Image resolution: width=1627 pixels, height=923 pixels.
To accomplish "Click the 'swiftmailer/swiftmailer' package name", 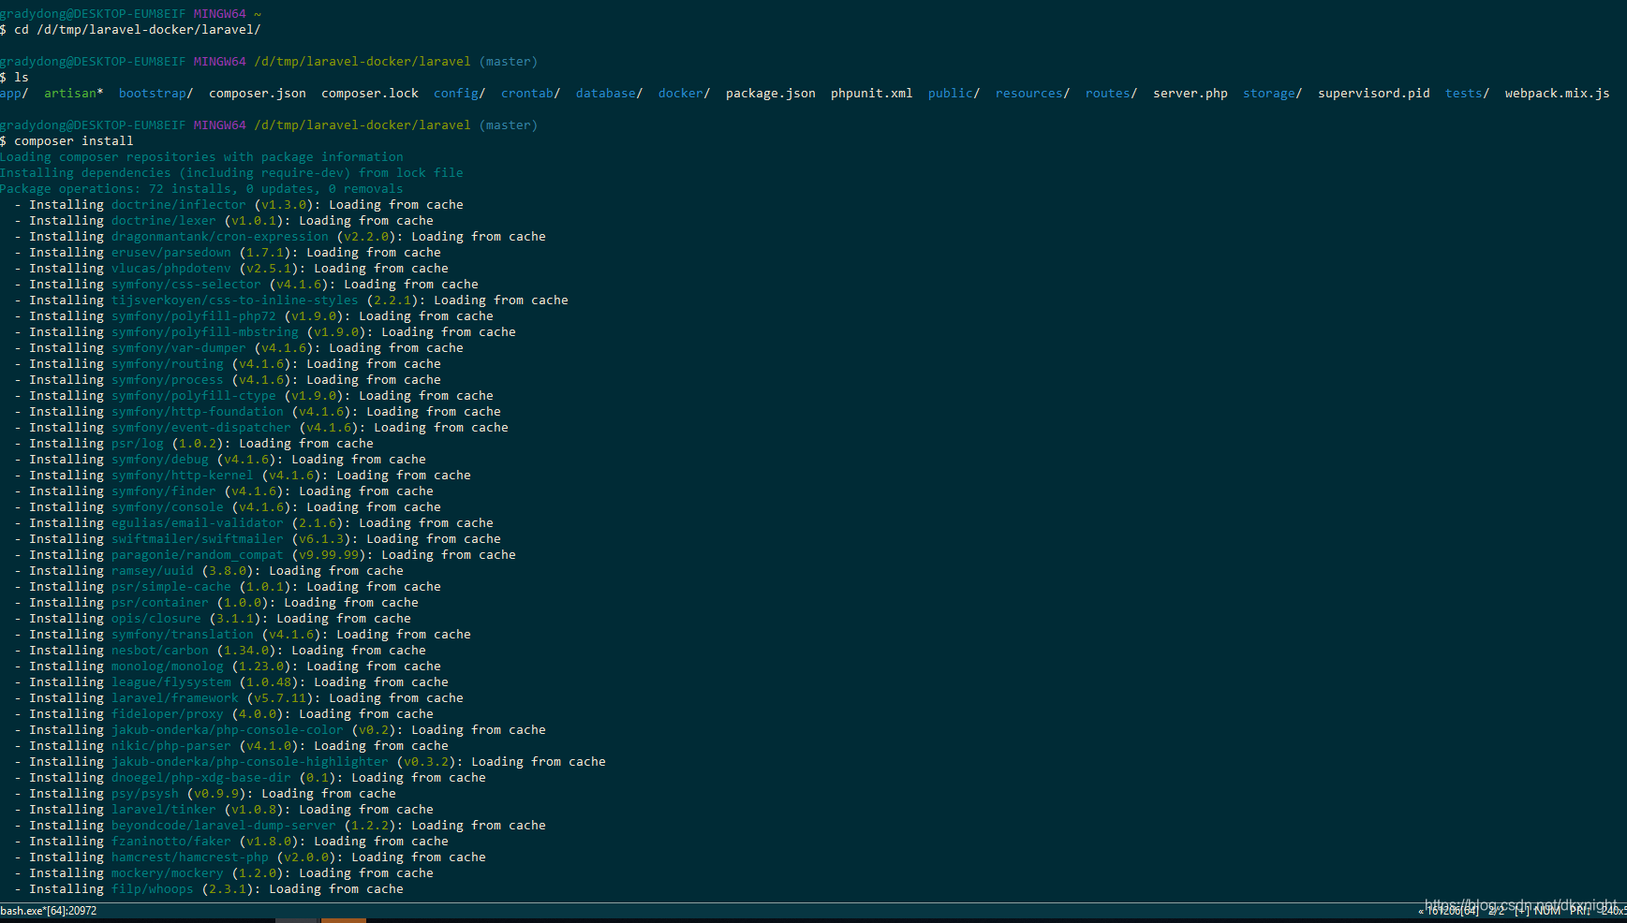I will coord(198,539).
